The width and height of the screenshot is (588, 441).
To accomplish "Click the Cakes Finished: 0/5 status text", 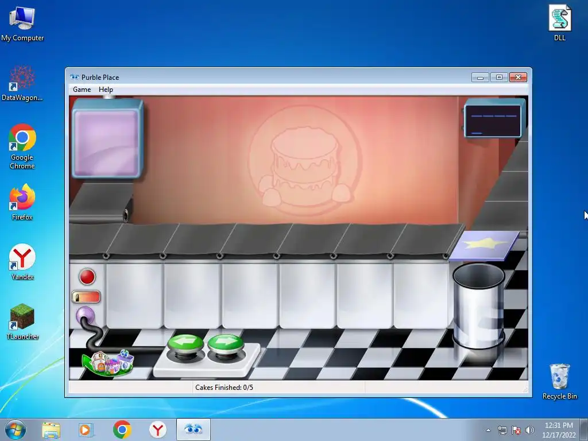I will 224,388.
